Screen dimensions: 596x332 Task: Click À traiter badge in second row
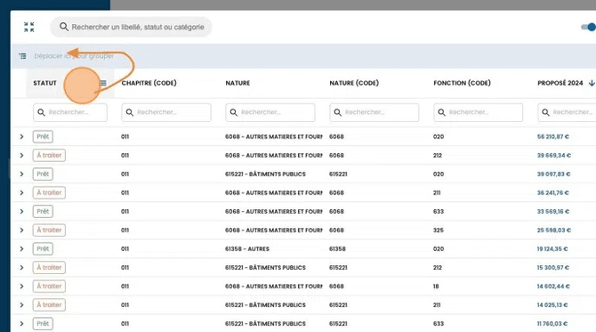(x=49, y=155)
